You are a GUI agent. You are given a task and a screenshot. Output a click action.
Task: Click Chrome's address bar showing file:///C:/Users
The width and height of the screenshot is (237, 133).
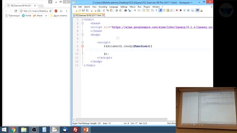[36, 11]
